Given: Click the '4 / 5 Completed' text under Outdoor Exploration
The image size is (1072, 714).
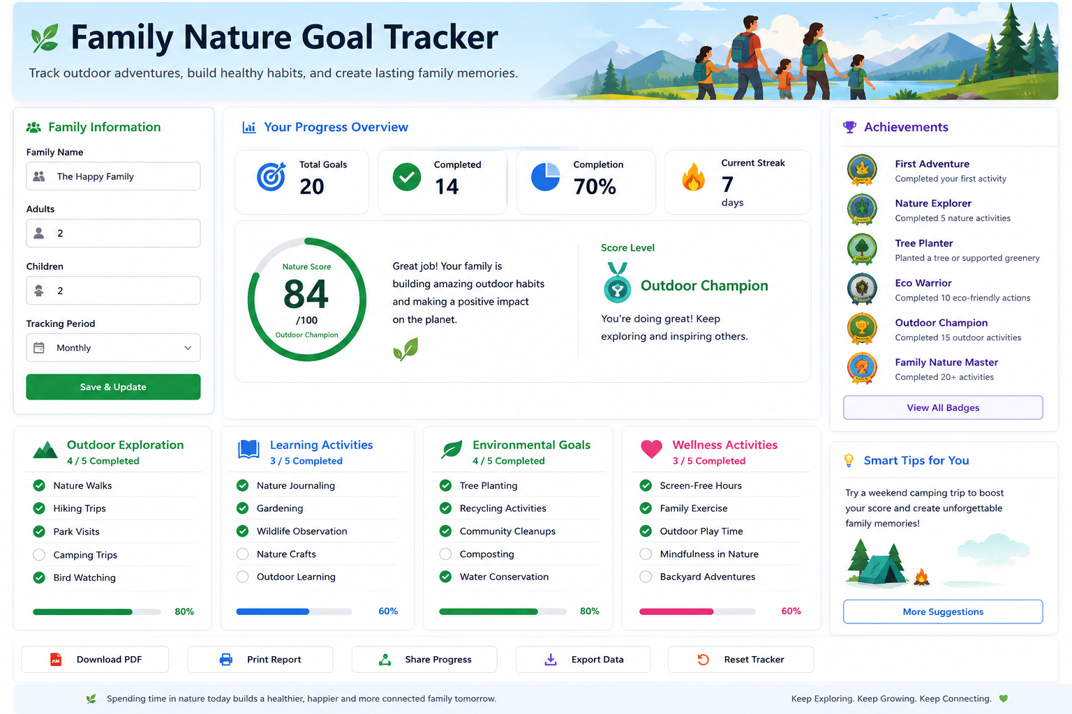Looking at the screenshot, I should 103,461.
